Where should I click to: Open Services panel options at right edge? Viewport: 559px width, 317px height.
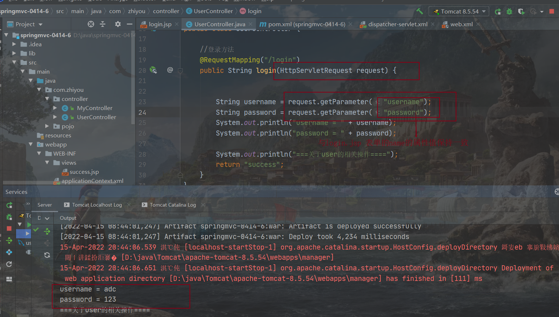pos(556,192)
